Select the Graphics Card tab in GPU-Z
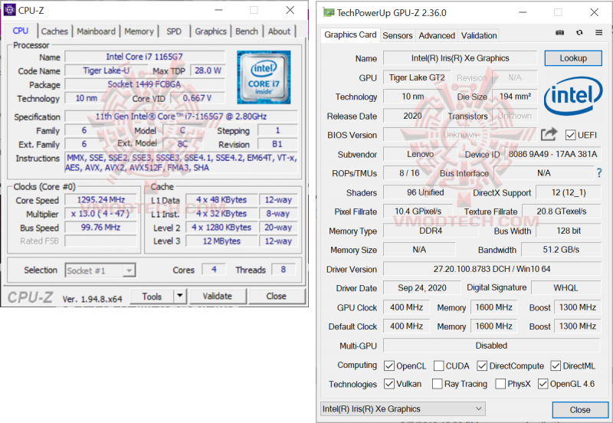This screenshot has width=613, height=423. pos(350,34)
